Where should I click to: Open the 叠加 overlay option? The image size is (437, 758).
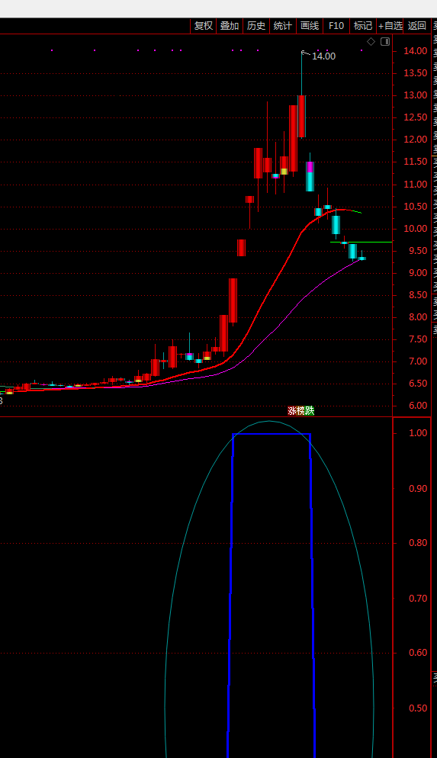pyautogui.click(x=230, y=26)
